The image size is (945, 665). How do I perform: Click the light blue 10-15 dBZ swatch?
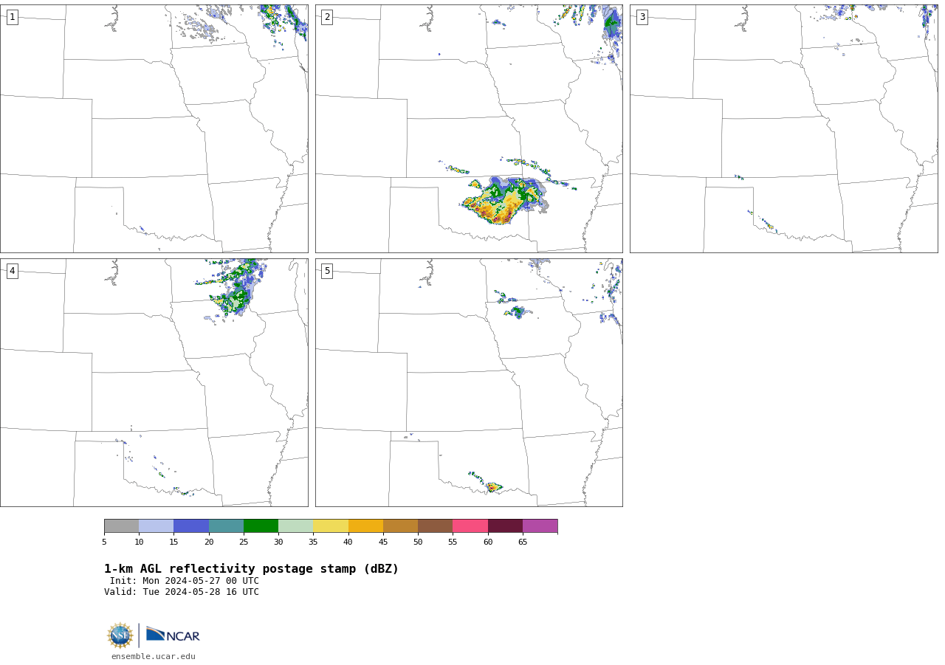[x=157, y=526]
